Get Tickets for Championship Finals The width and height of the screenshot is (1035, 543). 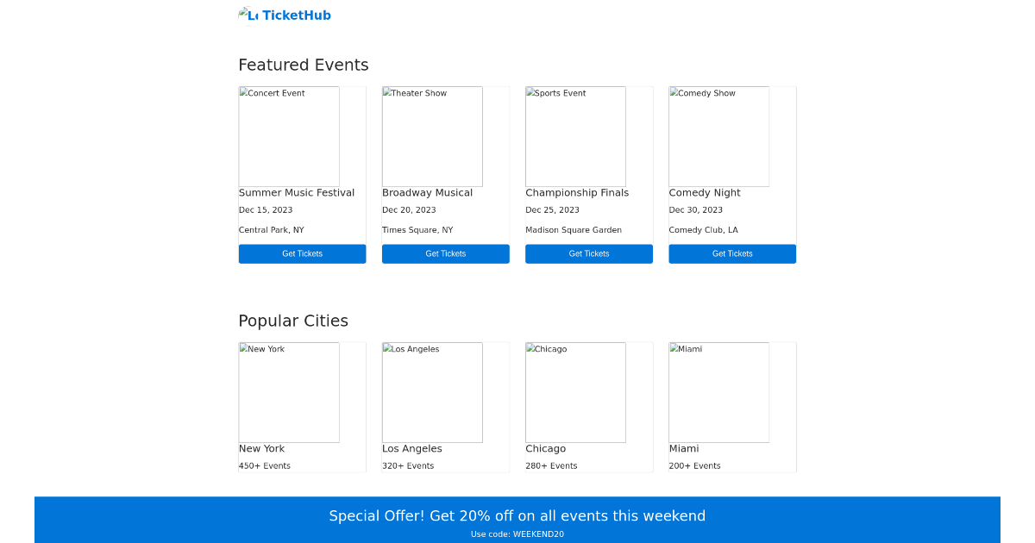pyautogui.click(x=588, y=253)
